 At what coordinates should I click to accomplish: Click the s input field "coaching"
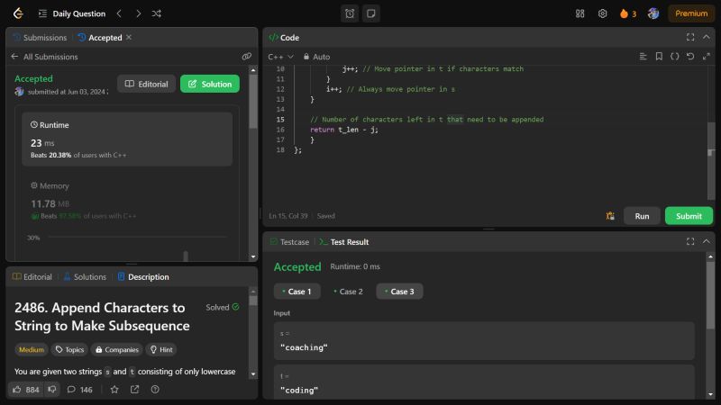[484, 341]
